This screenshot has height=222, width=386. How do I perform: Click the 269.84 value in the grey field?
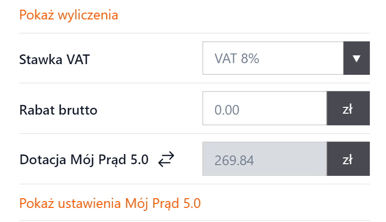[x=234, y=159]
